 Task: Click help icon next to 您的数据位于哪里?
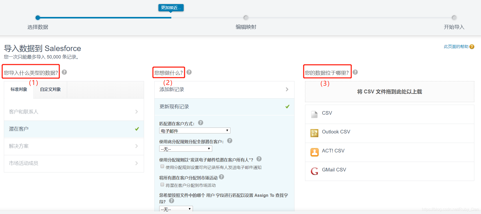coord(355,72)
